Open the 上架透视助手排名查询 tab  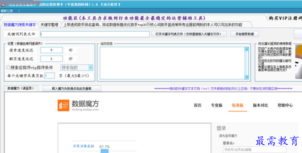pos(153,25)
